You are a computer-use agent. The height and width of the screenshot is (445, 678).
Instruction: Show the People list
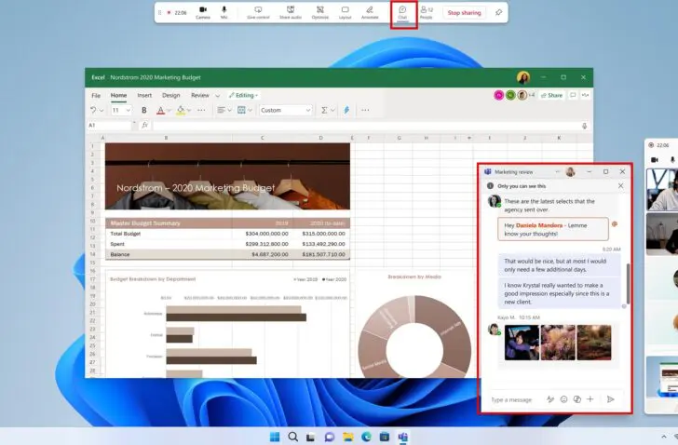point(427,12)
